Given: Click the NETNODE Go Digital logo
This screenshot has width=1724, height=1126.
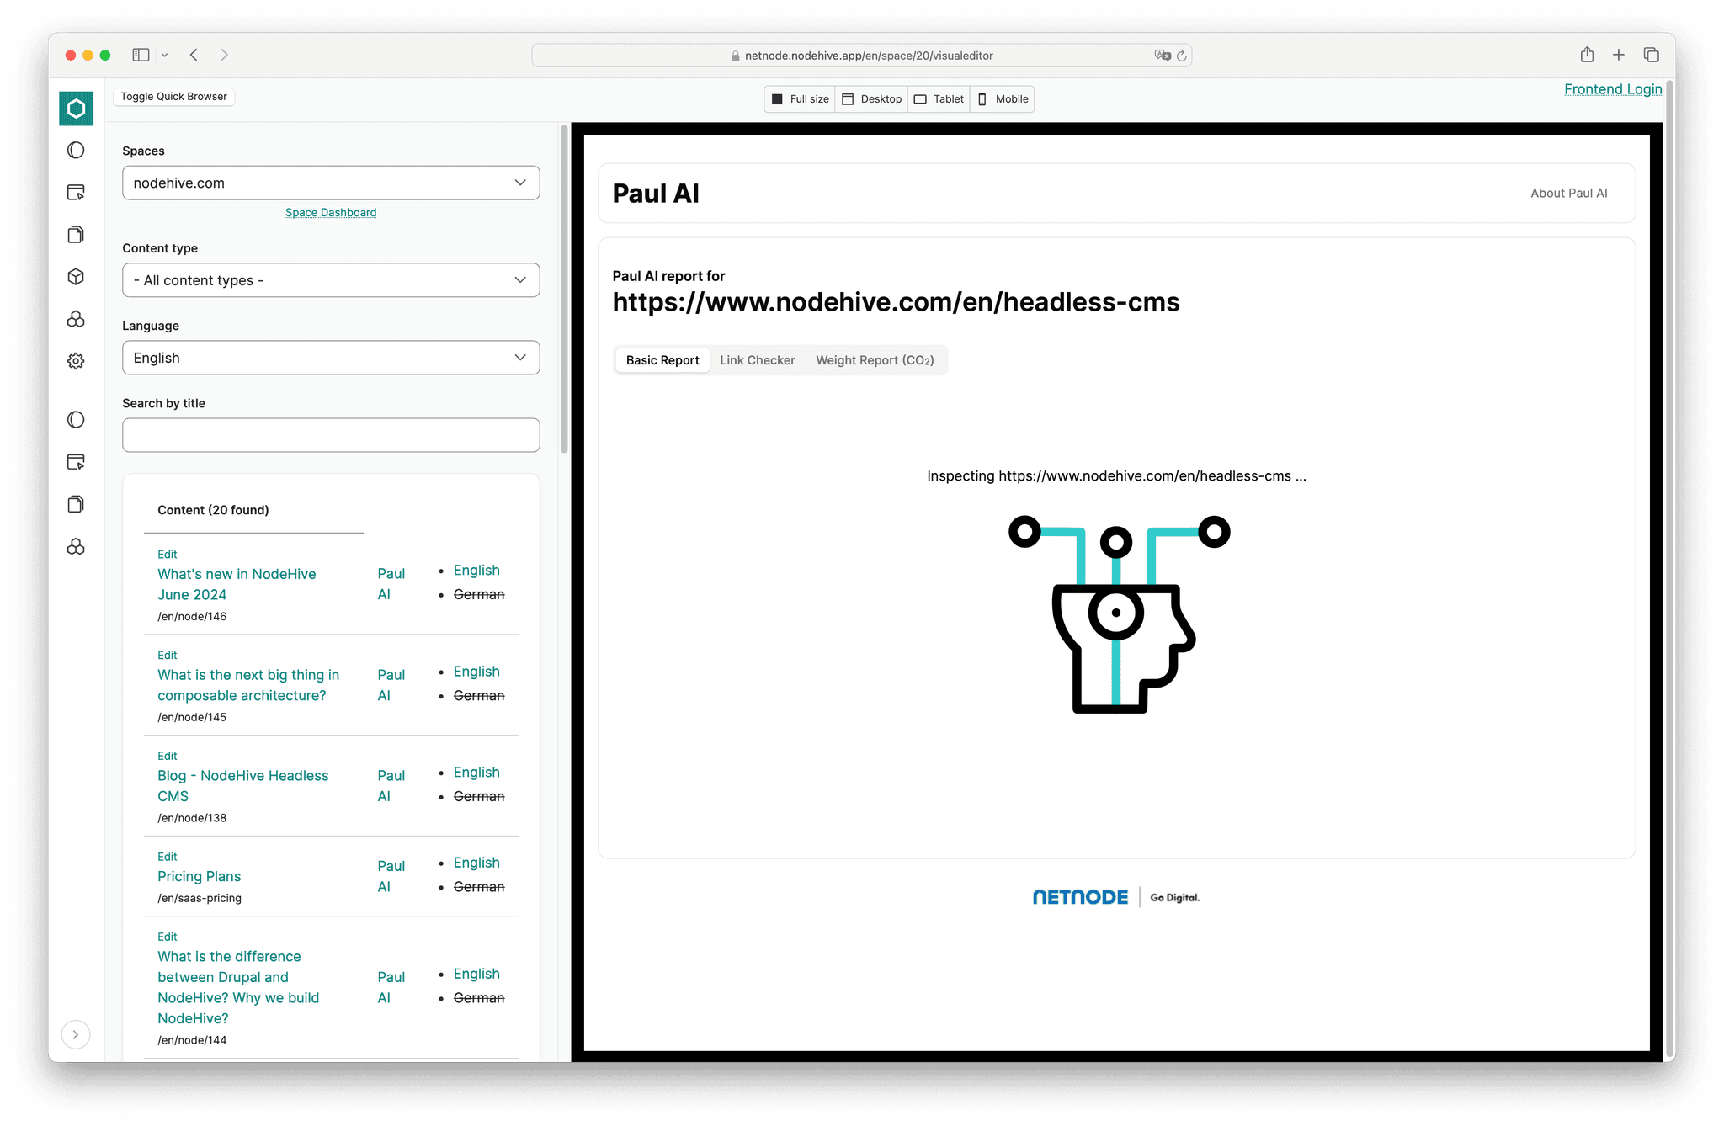Looking at the screenshot, I should coord(1116,897).
